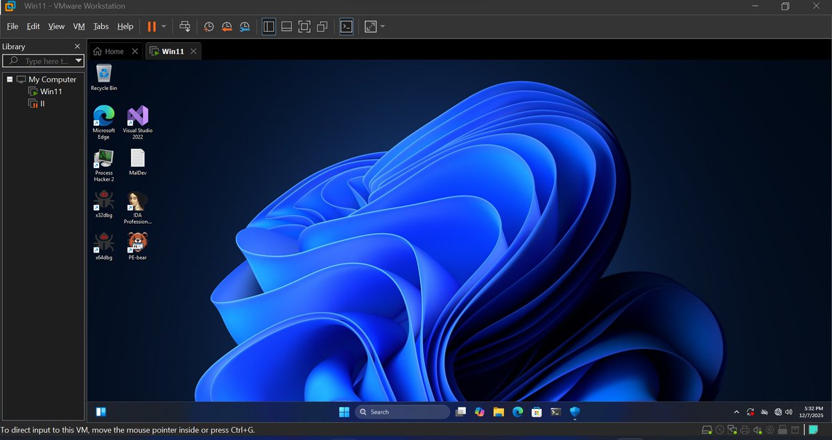Screen dimensions: 832x440
Task: Open Terminal from the guest taskbar
Action: [x=555, y=412]
